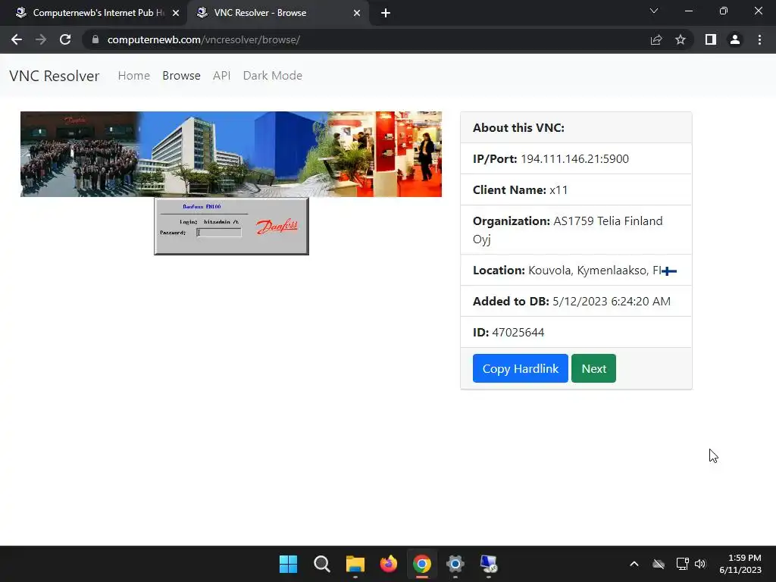
Task: Click the Added to DB date text
Action: click(x=571, y=302)
